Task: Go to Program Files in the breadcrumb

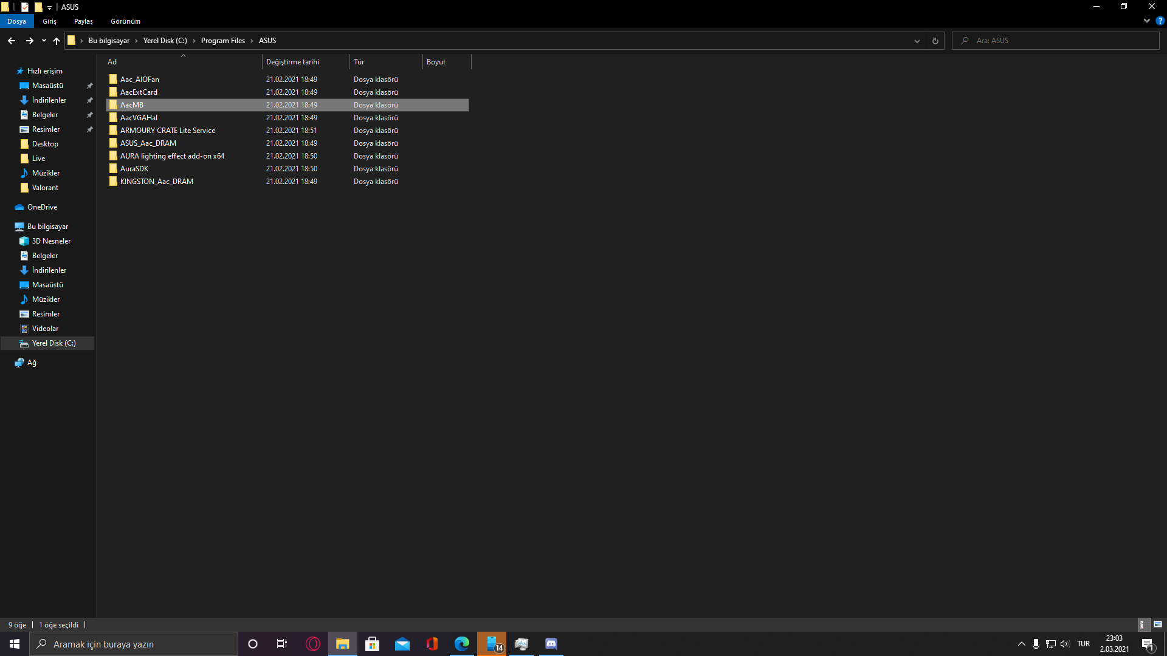Action: (x=222, y=41)
